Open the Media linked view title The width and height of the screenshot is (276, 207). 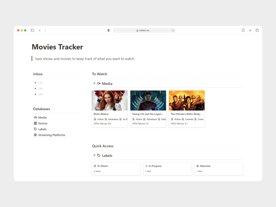[107, 84]
